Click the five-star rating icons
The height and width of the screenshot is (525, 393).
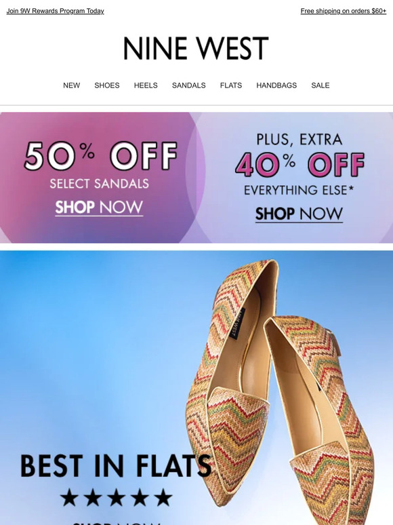(x=116, y=497)
